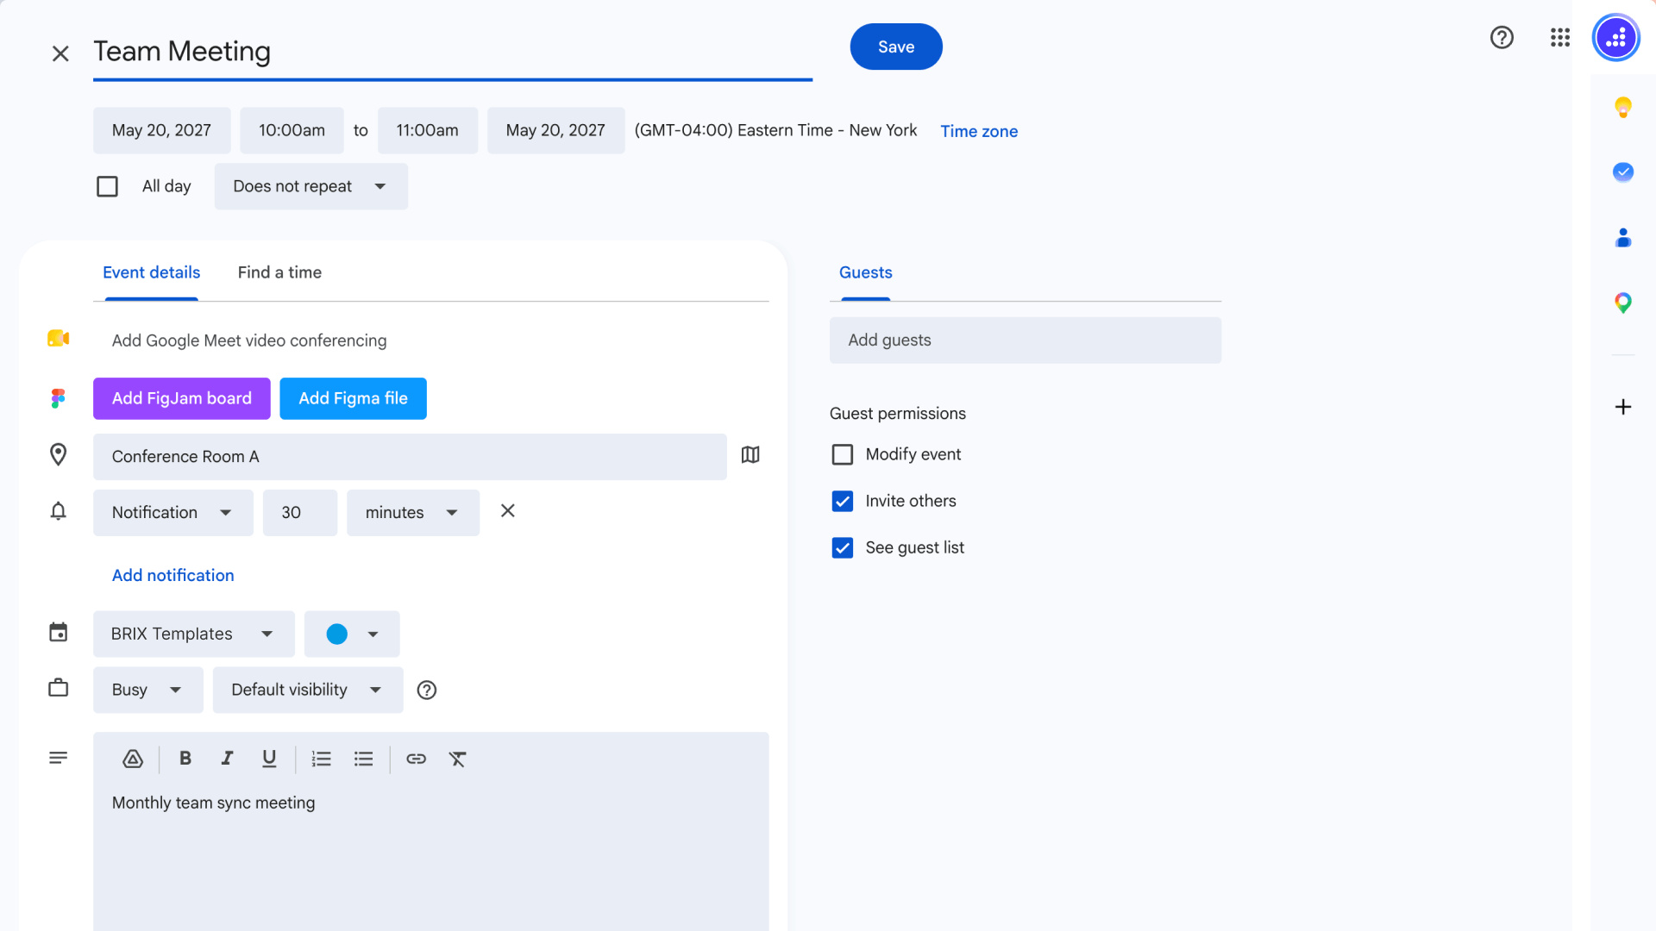Open the Busy availability dropdown
Screen dimensions: 1656x931
[x=147, y=690]
